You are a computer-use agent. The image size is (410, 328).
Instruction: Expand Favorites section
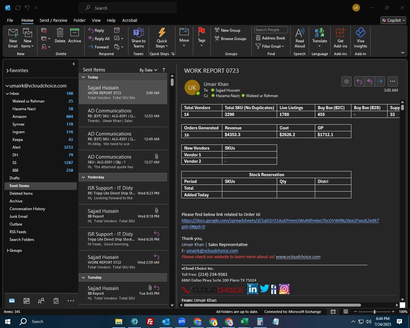pyautogui.click(x=7, y=70)
